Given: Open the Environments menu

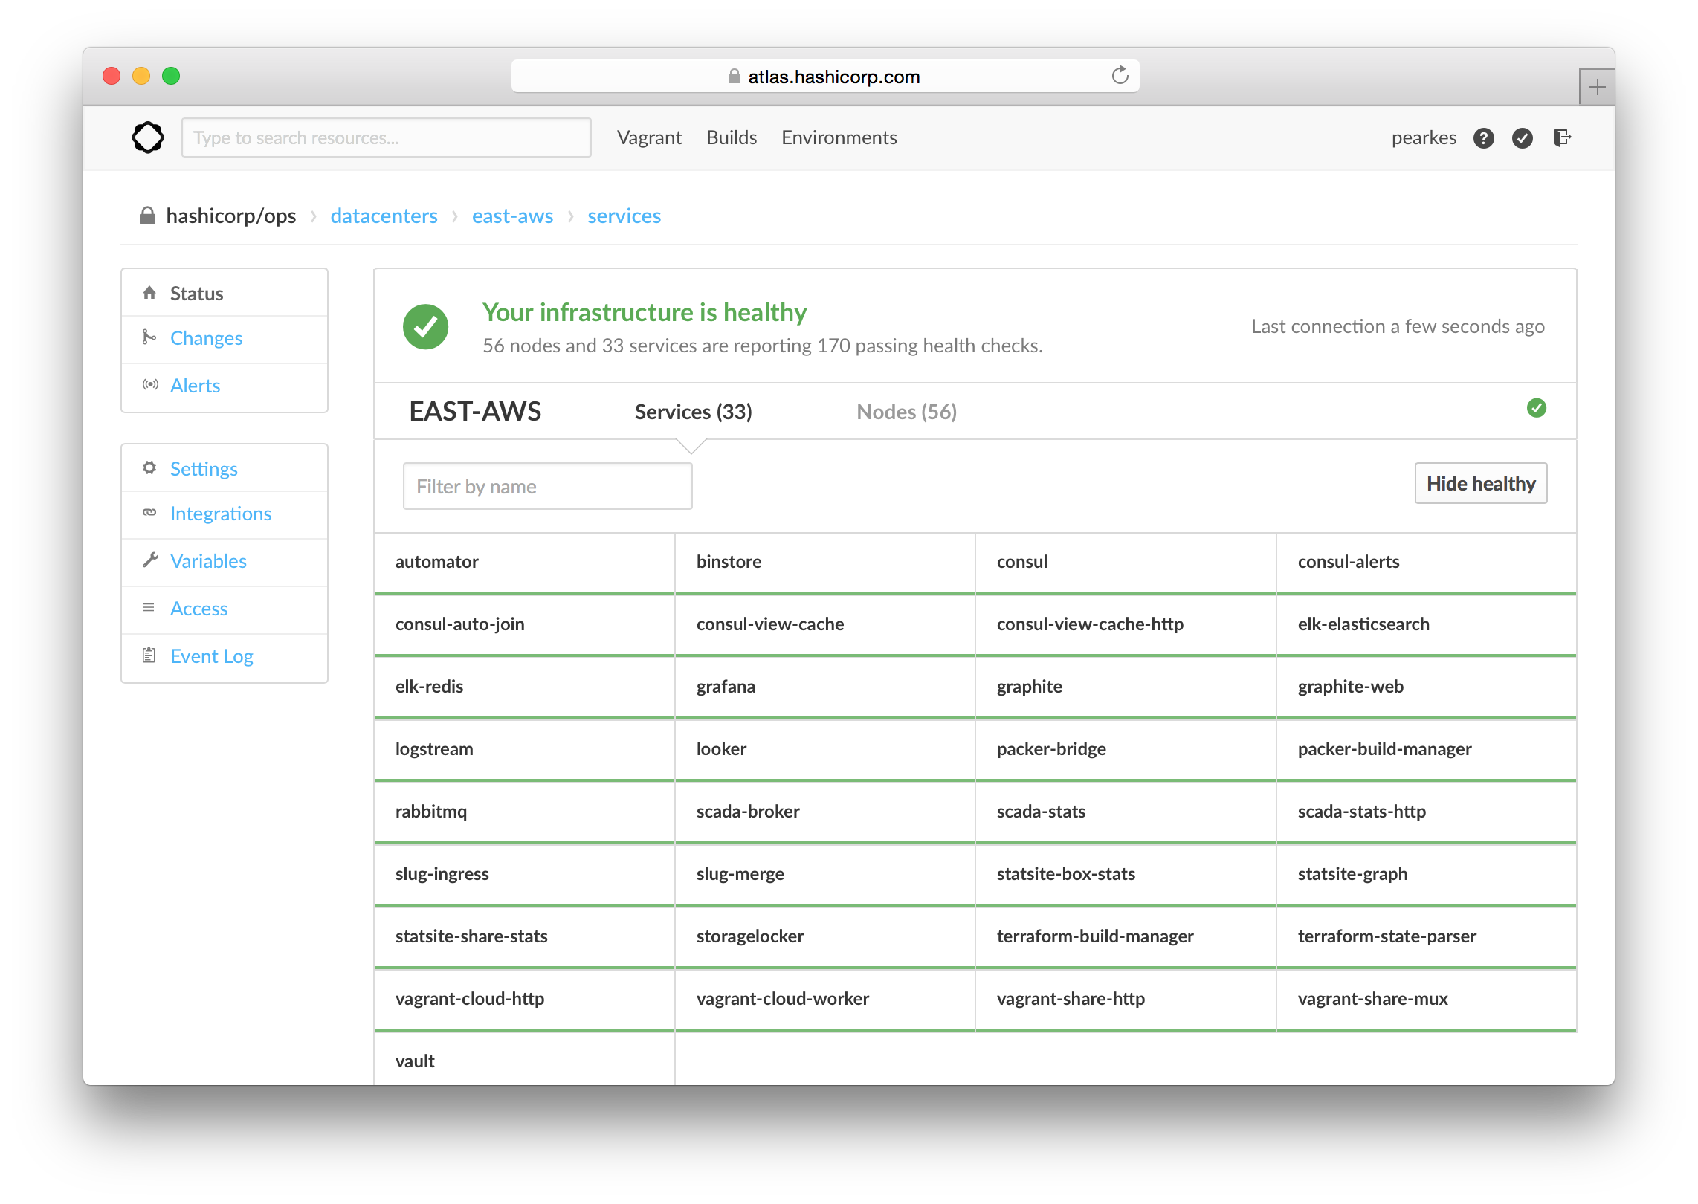Looking at the screenshot, I should coord(839,137).
